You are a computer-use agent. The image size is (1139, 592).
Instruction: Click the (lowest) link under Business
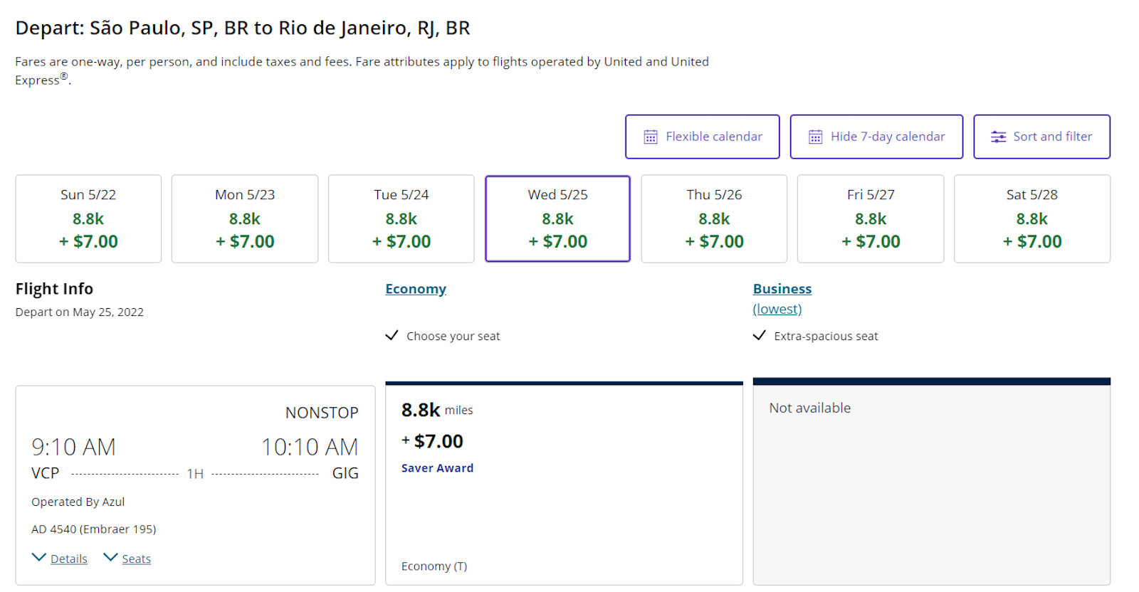pos(777,309)
